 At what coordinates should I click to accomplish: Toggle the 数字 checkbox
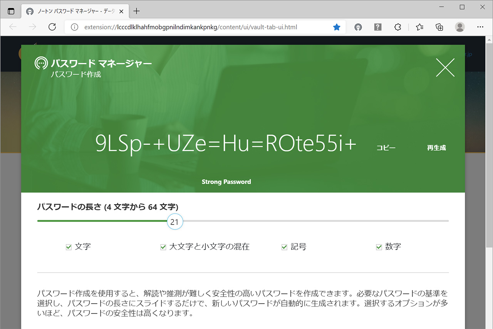point(379,247)
